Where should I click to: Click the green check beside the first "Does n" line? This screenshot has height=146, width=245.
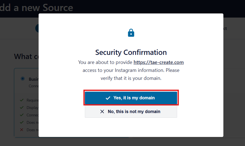(22, 122)
